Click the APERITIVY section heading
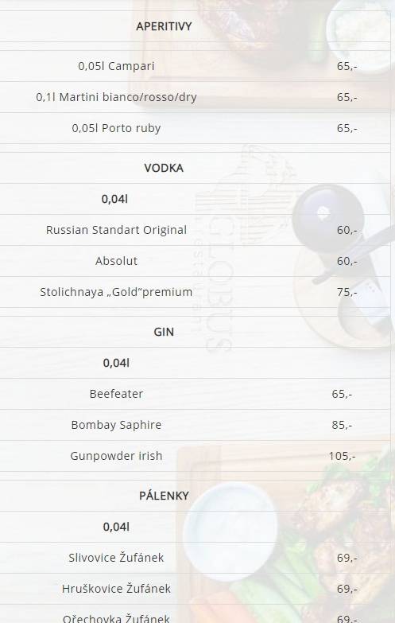Viewport: 395px width, 623px height. point(164,26)
